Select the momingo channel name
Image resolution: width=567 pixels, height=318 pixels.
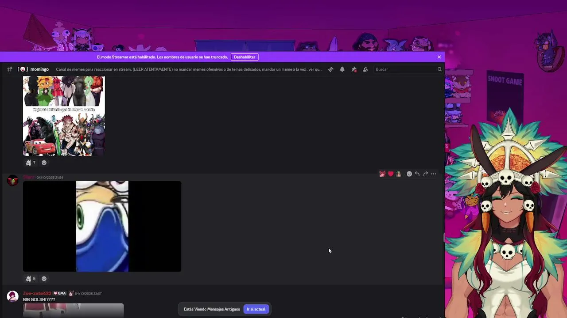(x=39, y=69)
